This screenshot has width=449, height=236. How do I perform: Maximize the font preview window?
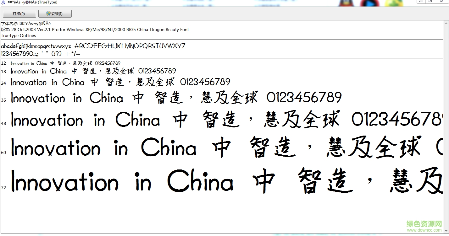(x=430, y=2)
